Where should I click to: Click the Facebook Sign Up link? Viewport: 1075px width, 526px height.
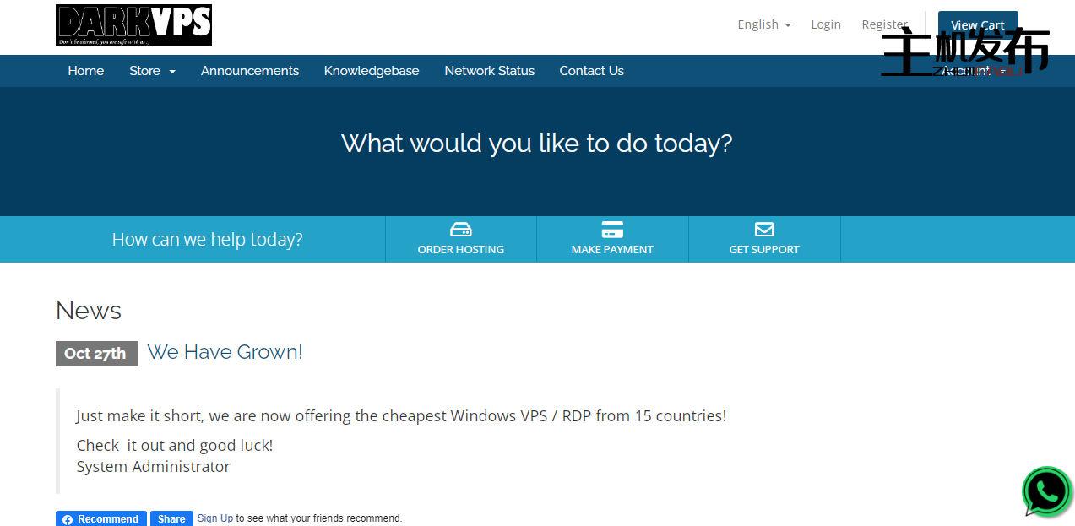[x=215, y=518]
